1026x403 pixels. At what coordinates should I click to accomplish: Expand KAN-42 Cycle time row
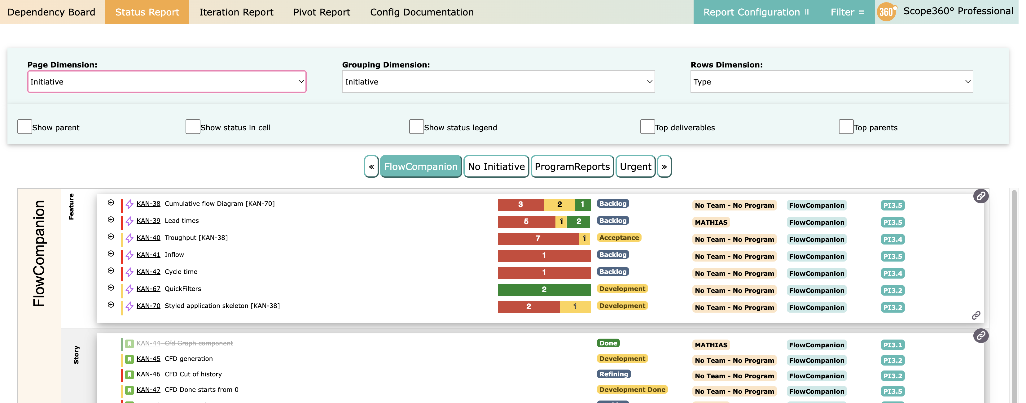111,271
